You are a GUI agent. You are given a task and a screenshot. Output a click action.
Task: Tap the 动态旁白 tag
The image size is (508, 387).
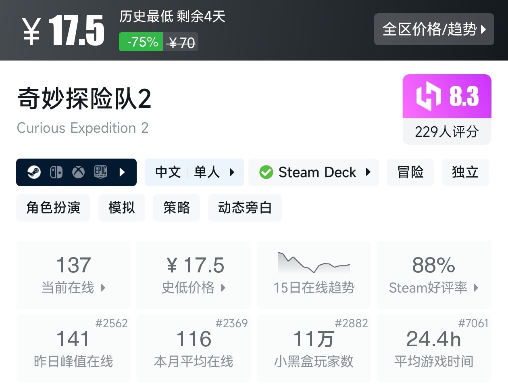coord(245,207)
